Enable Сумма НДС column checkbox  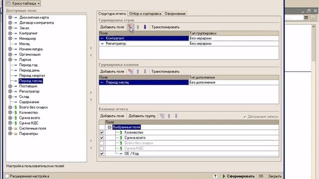(x=102, y=148)
